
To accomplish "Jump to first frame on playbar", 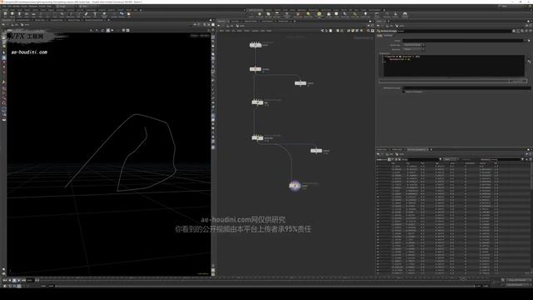I will tap(5, 280).
